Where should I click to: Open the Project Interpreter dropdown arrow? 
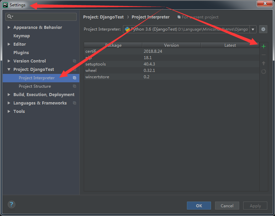coord(253,29)
